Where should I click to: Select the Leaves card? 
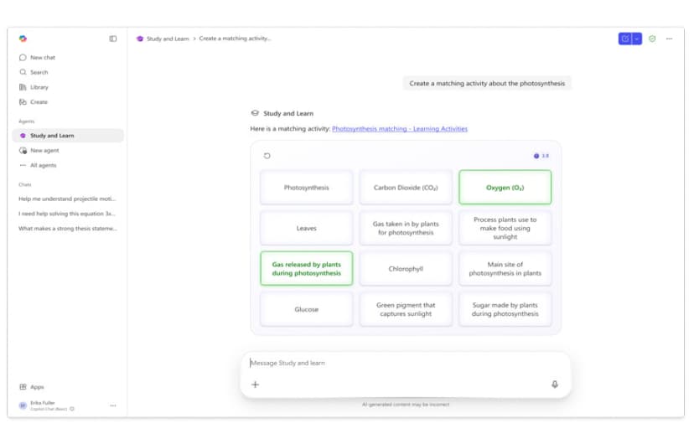pos(306,228)
